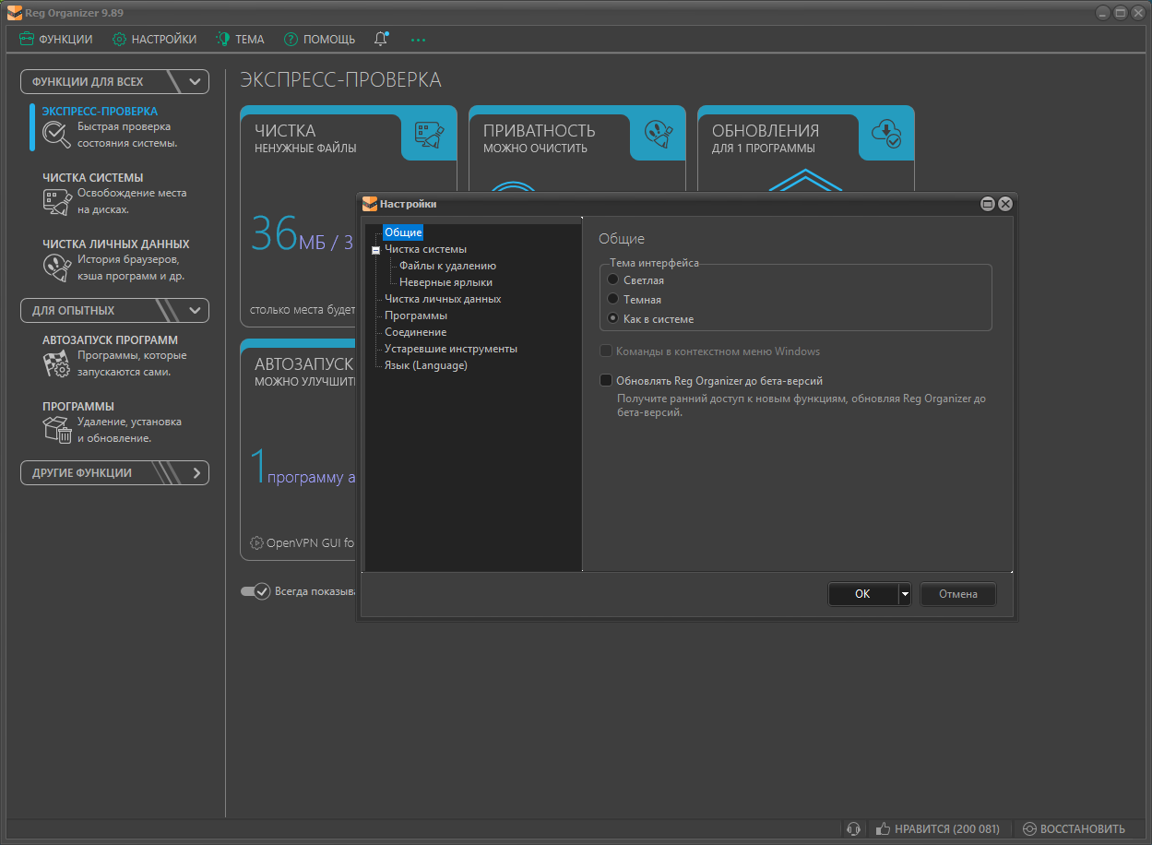The image size is (1152, 845).
Task: Click the thumbs-up НРАВИТСЯ icon
Action: pyautogui.click(x=883, y=828)
